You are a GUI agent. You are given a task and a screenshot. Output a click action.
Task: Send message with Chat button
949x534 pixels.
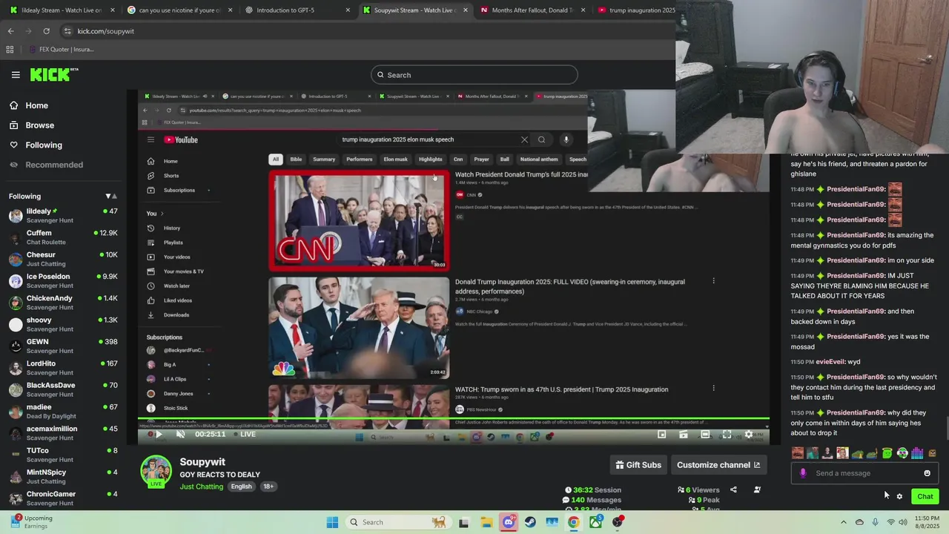(925, 497)
